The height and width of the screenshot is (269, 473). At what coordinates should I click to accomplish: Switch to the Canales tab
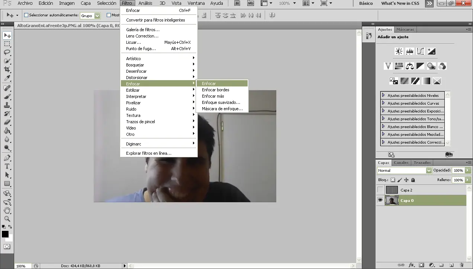pyautogui.click(x=401, y=163)
